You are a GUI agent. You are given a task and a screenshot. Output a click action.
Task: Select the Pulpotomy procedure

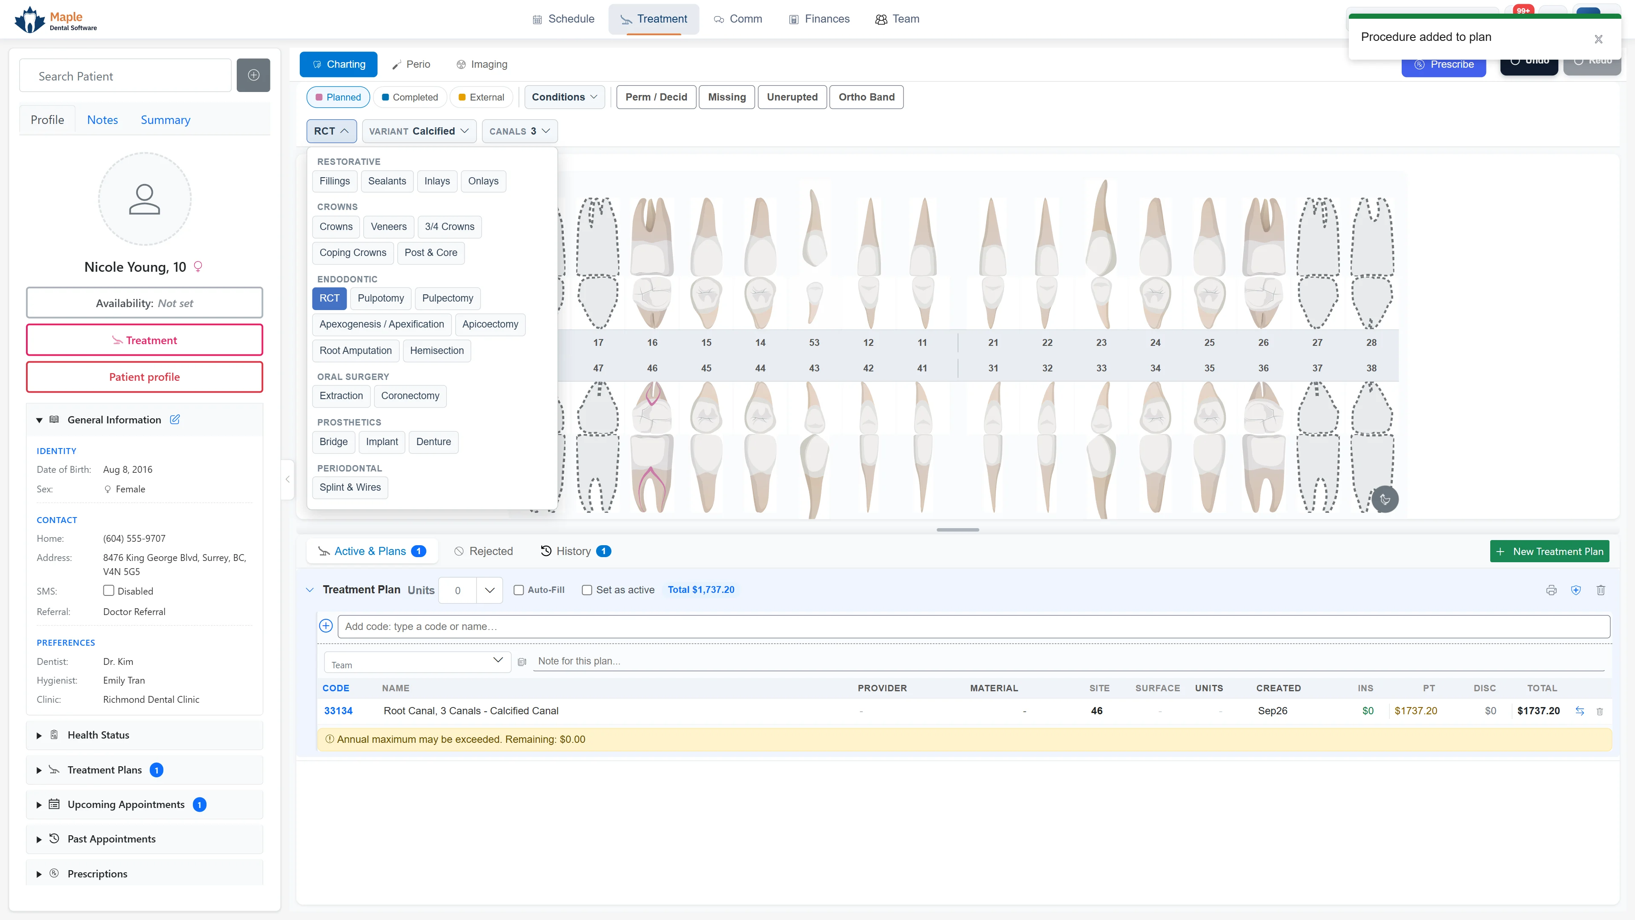coord(380,299)
